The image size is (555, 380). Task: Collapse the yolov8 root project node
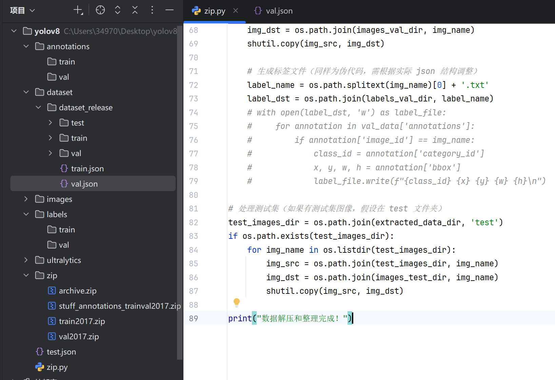tap(14, 31)
